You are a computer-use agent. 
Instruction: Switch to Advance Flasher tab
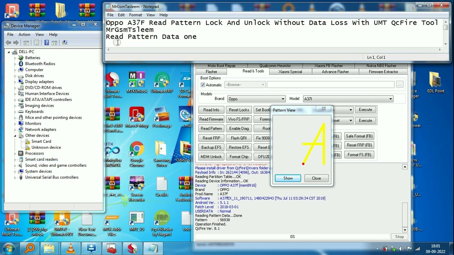335,72
